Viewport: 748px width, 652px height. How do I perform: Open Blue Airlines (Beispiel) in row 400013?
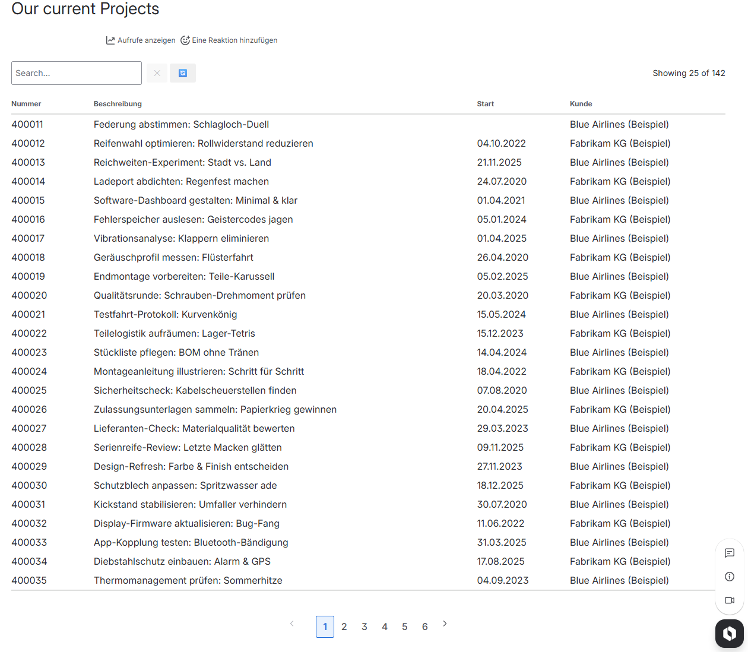point(619,162)
